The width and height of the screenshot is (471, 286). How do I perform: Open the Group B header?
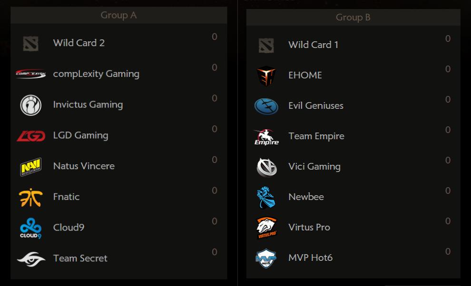point(353,17)
